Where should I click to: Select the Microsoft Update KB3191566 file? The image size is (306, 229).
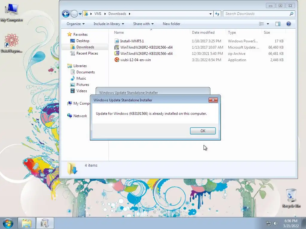[x=146, y=47]
